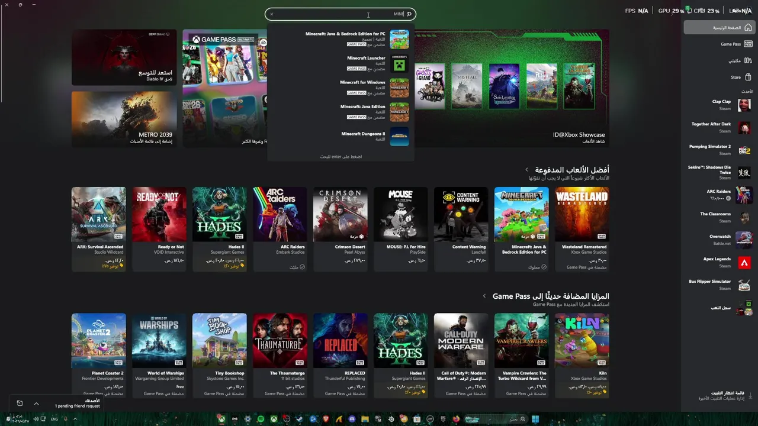Click the Windows Start button

pyautogui.click(x=535, y=419)
